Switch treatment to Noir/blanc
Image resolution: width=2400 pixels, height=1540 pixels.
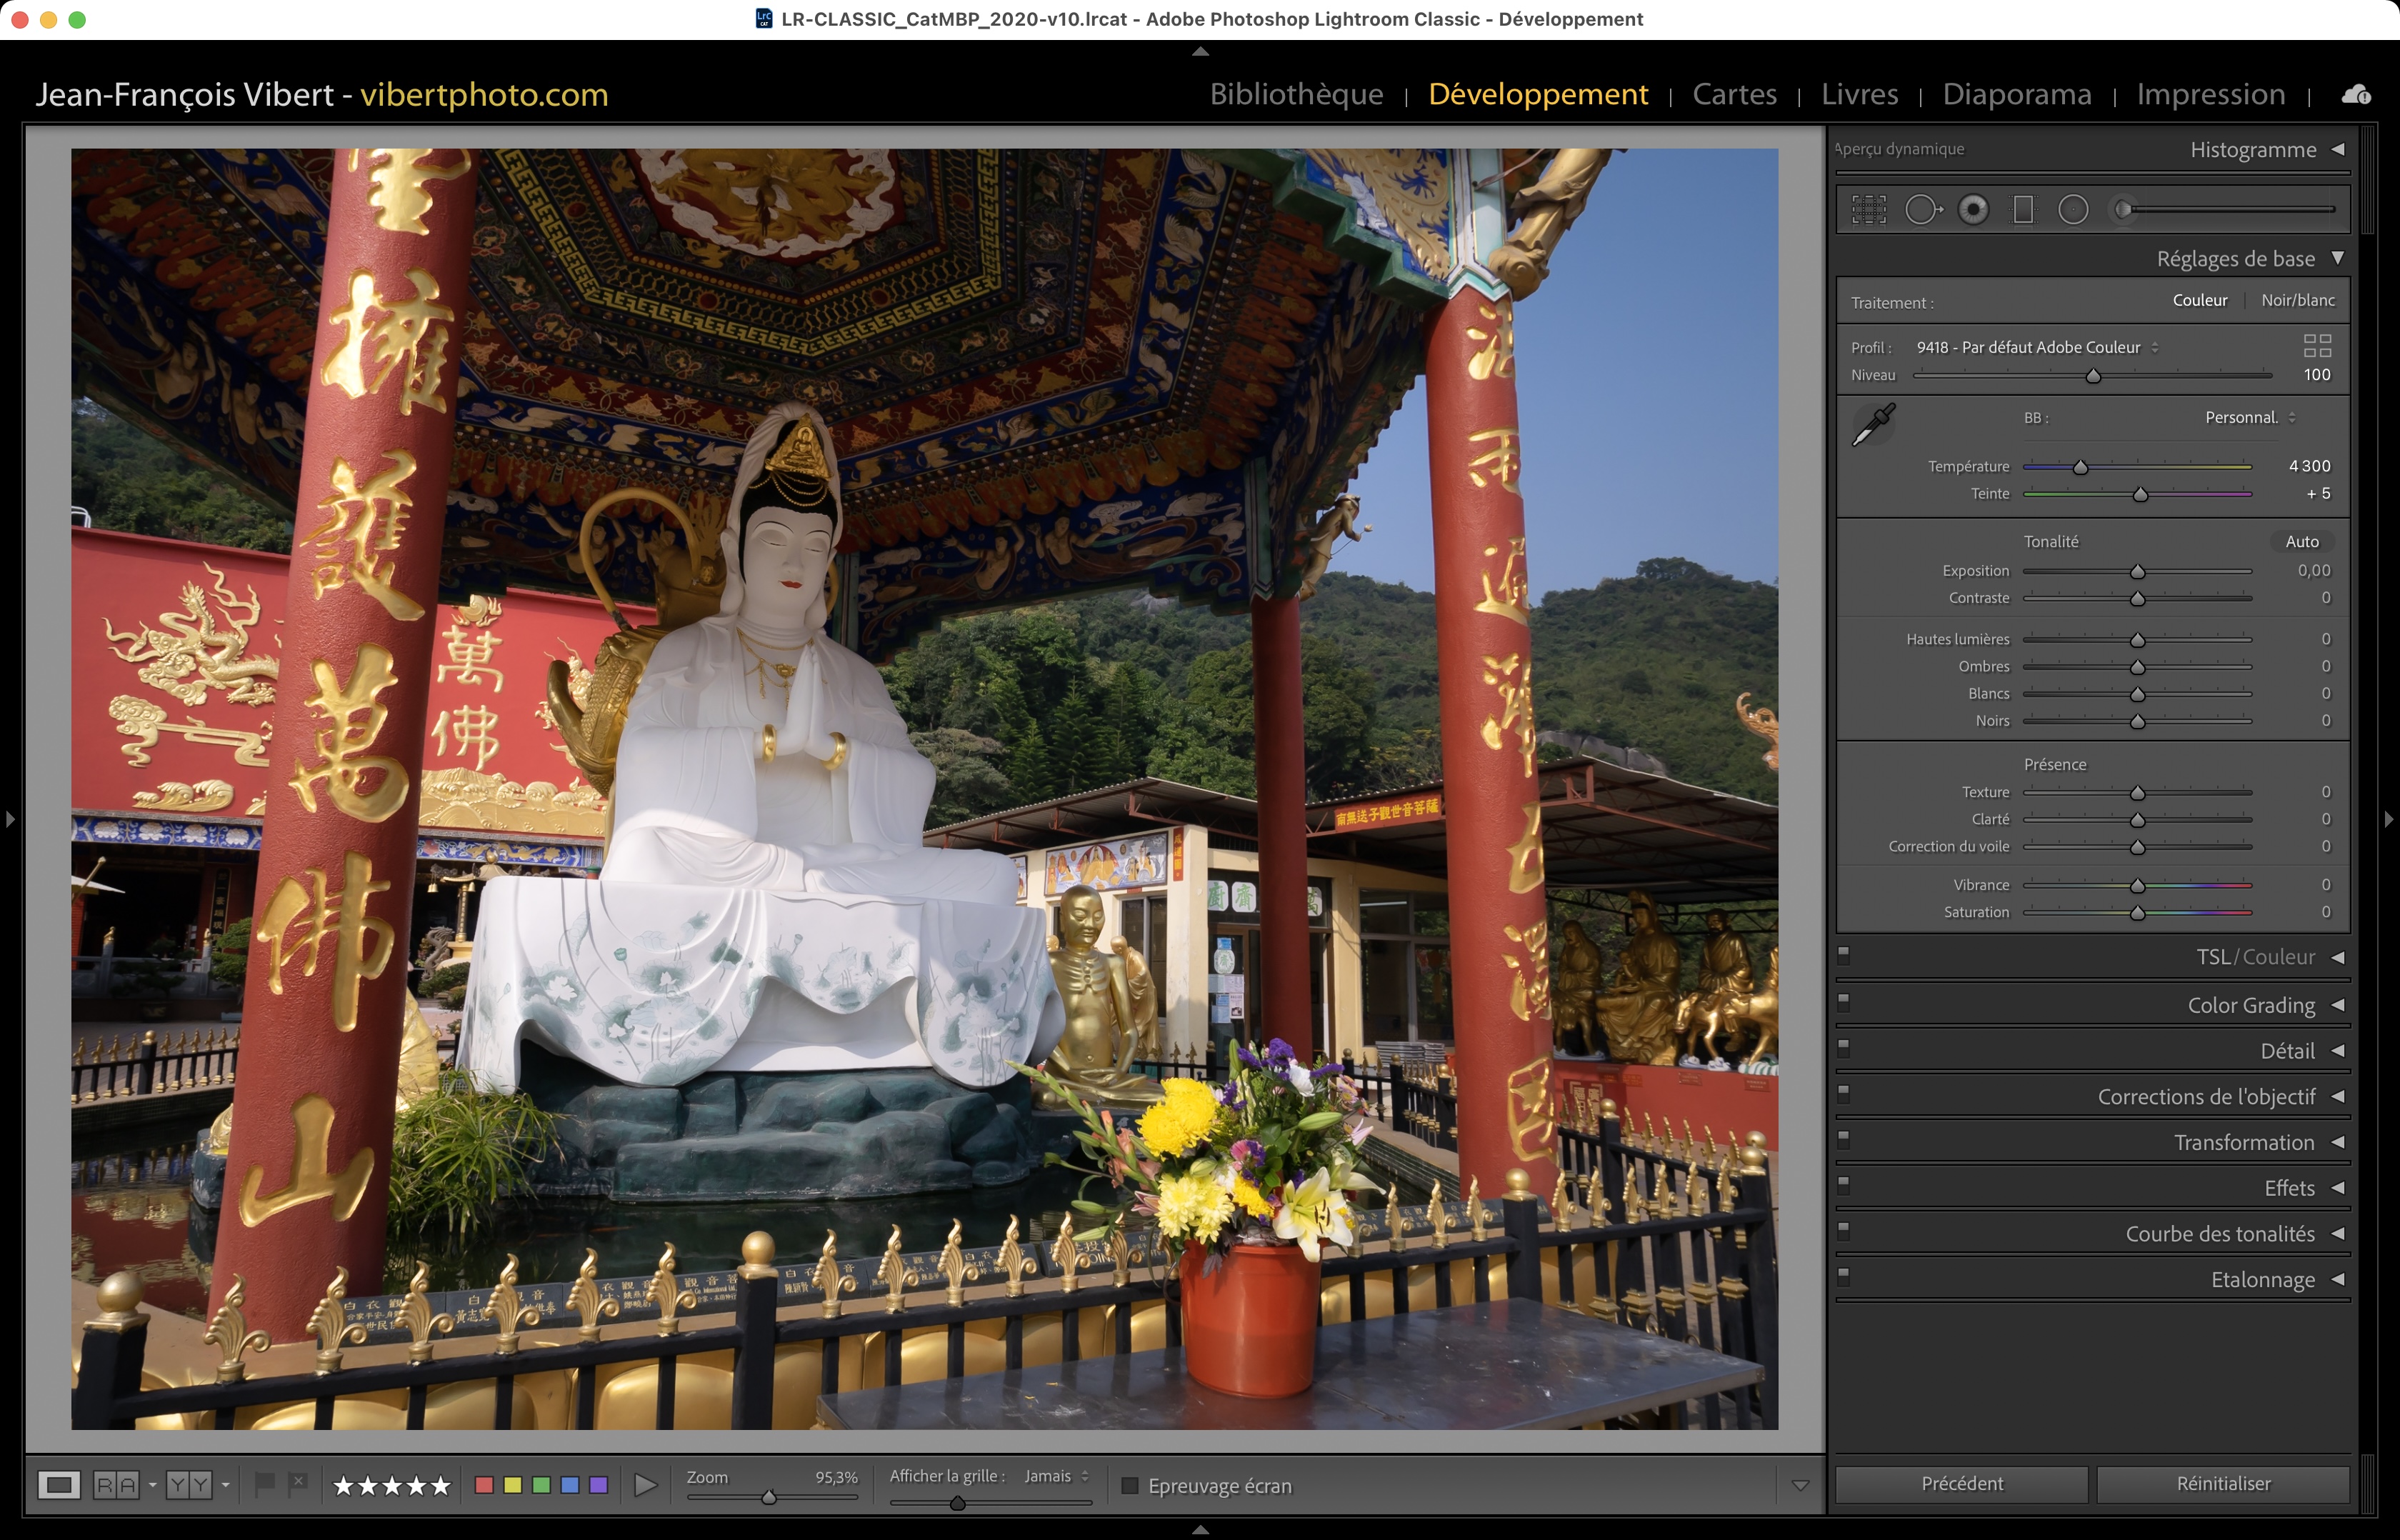point(2297,301)
